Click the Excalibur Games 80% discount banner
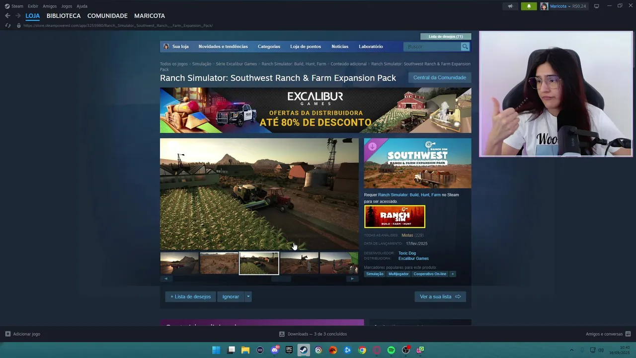The width and height of the screenshot is (636, 358). 316,110
